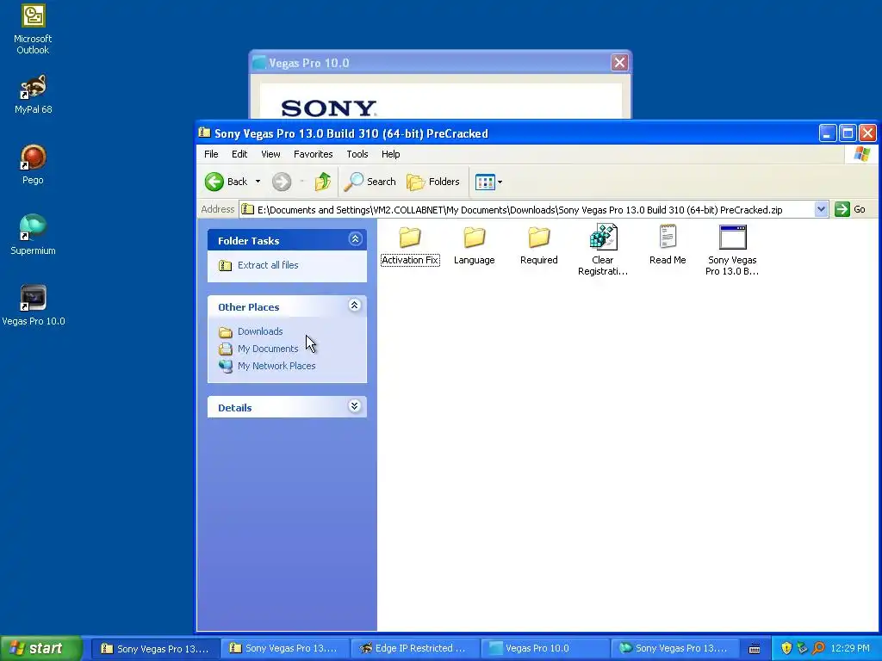
Task: Switch to Edge IP Restricted taskbar item
Action: [414, 649]
